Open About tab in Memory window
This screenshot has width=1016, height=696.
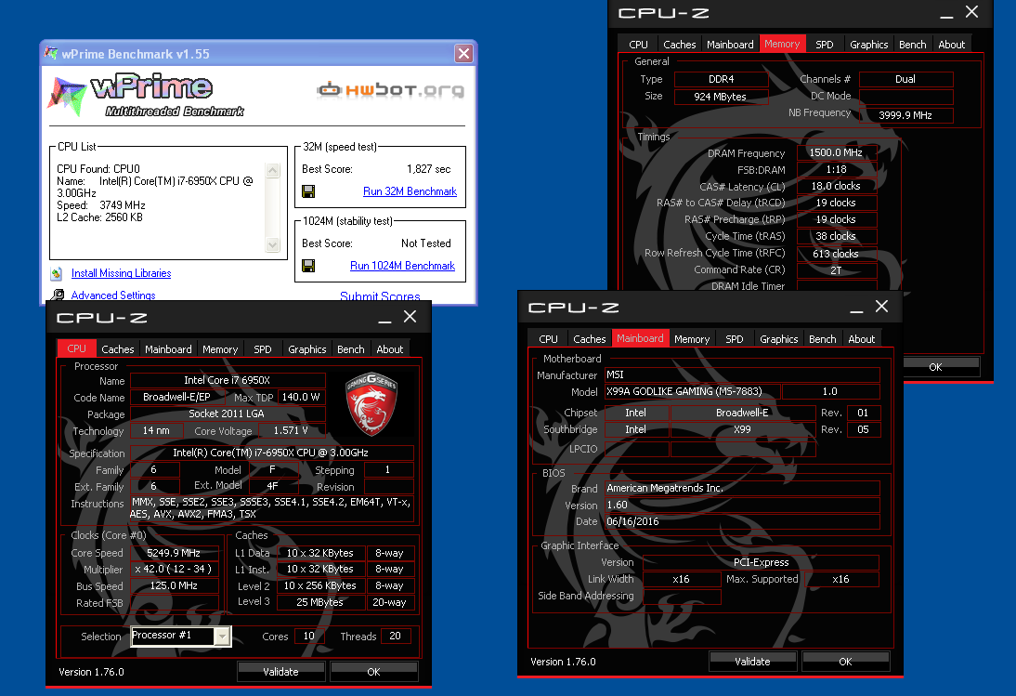(x=951, y=44)
